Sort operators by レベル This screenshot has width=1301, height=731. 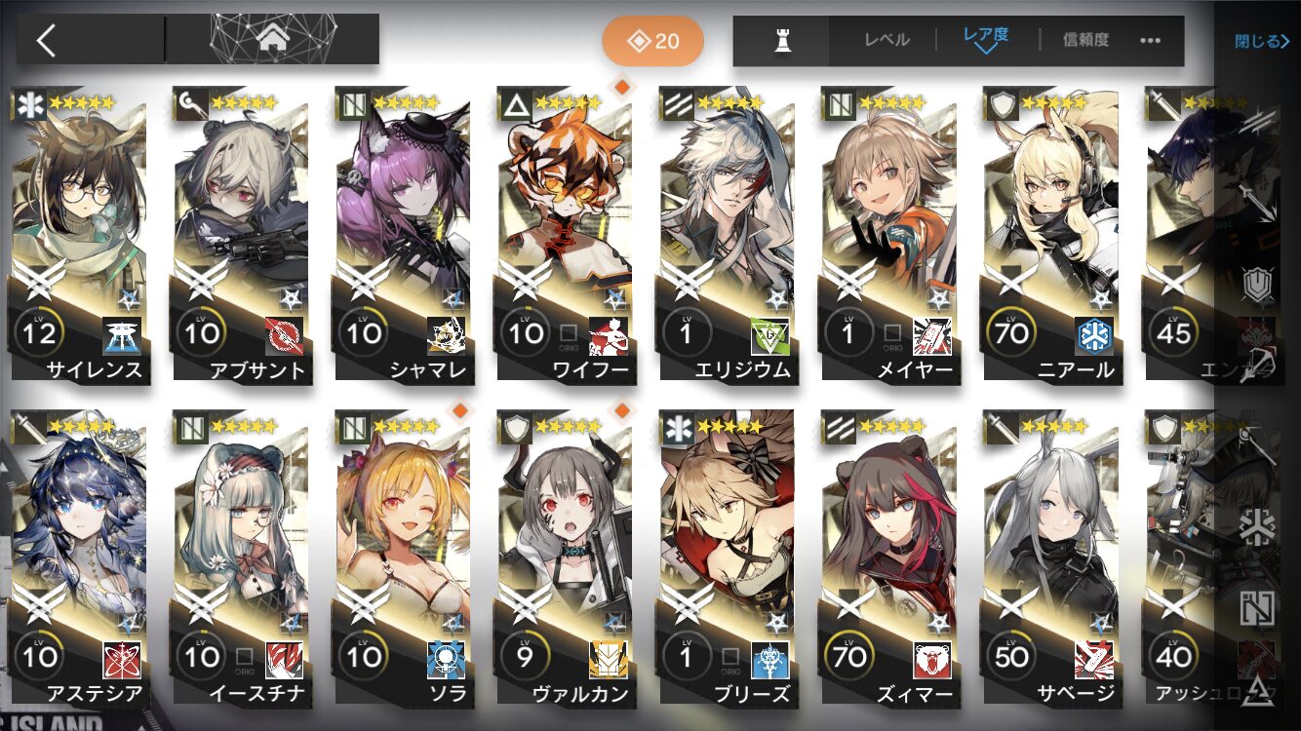[887, 40]
